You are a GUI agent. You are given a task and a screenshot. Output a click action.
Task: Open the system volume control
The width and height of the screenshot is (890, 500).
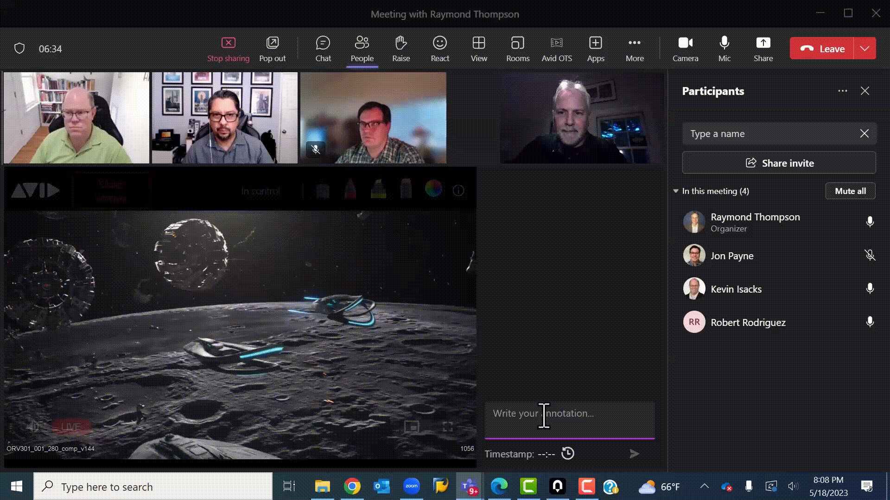pyautogui.click(x=793, y=486)
